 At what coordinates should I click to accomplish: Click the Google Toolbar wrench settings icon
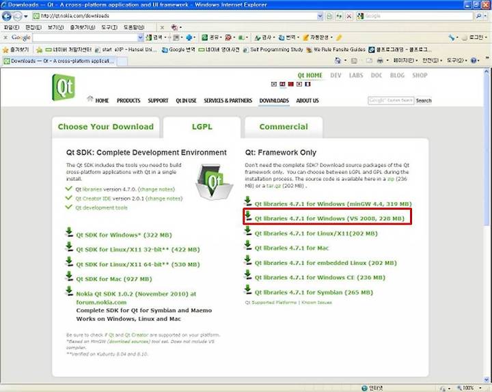coord(452,38)
